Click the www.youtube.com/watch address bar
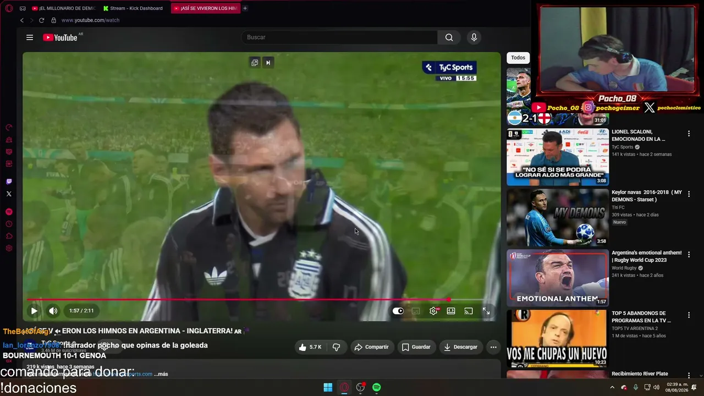Viewport: 704px width, 396px height. (x=90, y=20)
